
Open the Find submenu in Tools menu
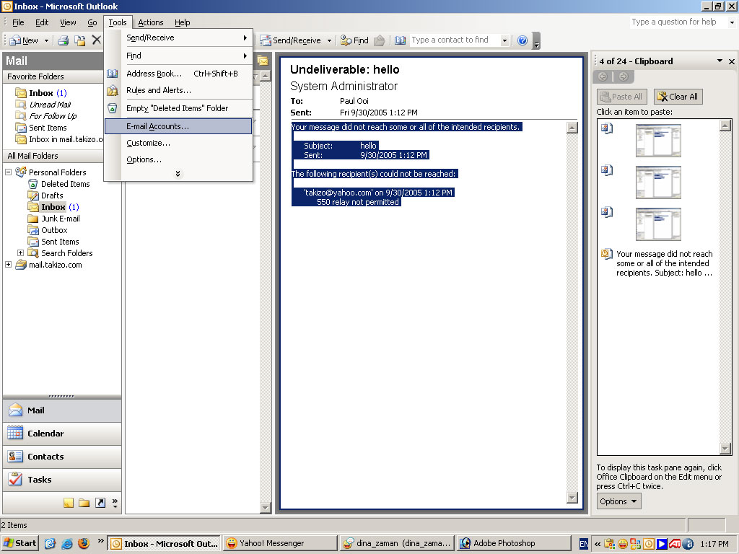(x=179, y=56)
